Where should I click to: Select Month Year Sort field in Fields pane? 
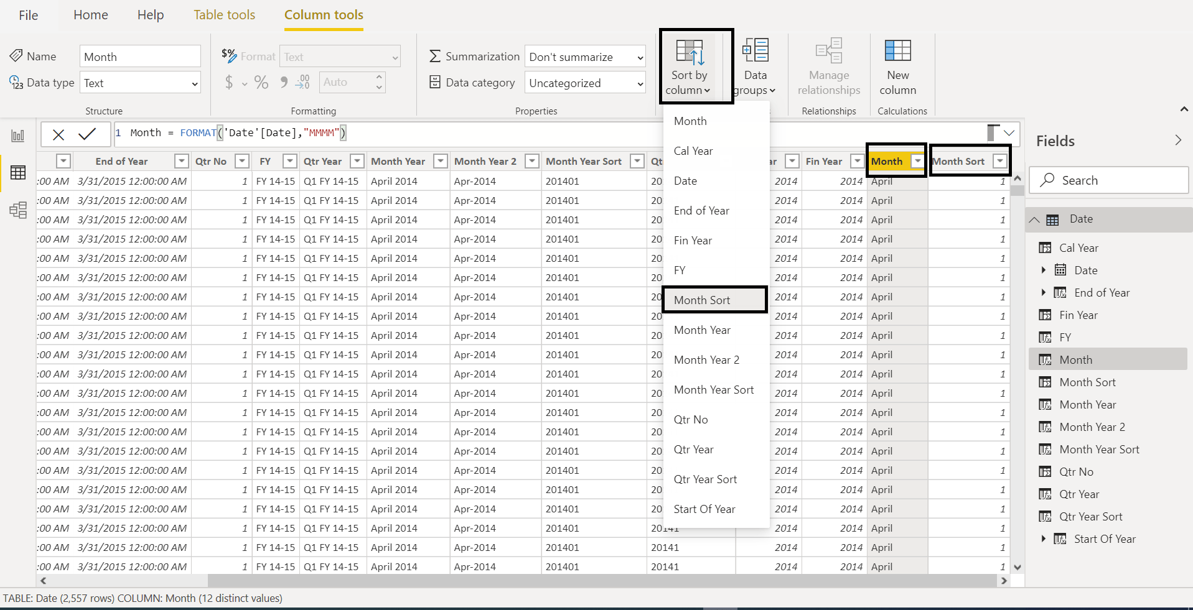[1099, 450]
